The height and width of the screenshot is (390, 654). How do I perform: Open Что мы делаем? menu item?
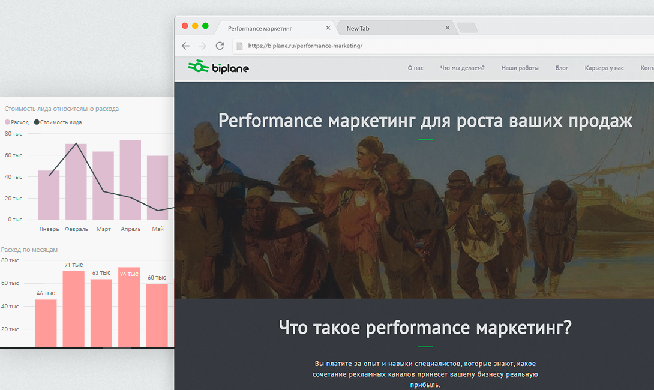(462, 68)
